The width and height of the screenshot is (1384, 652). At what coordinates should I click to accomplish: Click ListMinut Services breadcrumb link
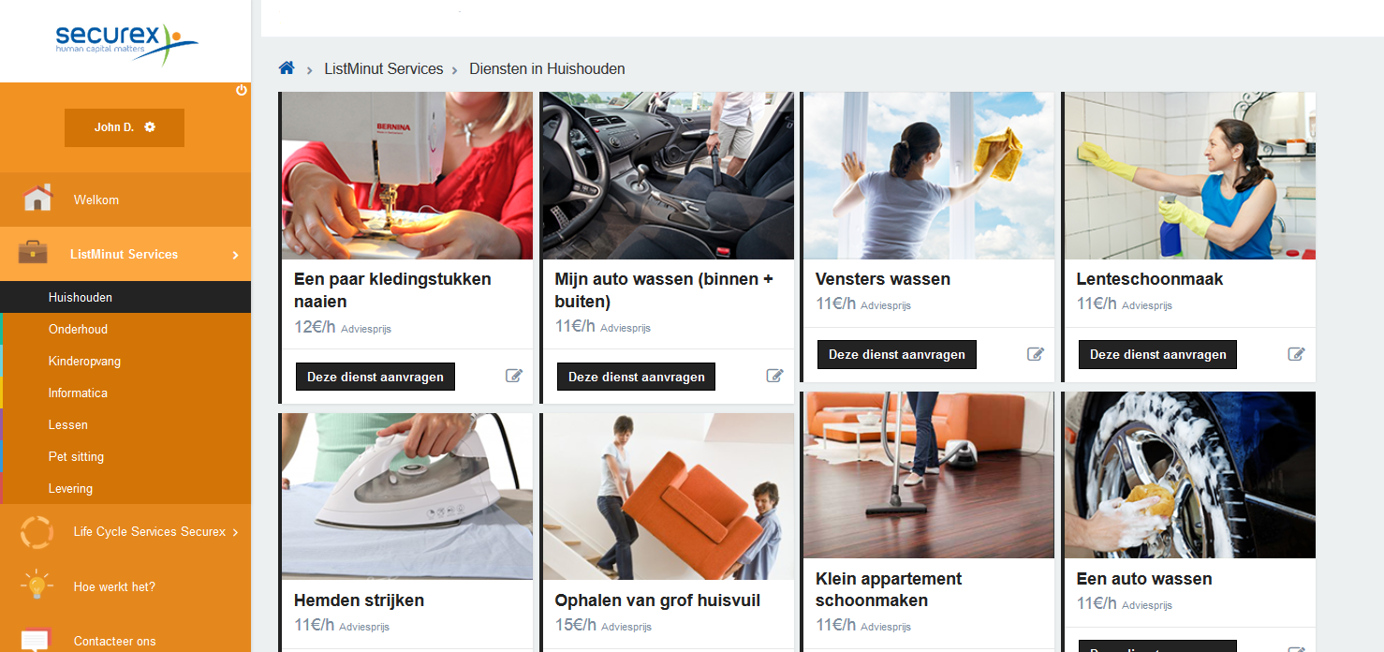pyautogui.click(x=384, y=68)
